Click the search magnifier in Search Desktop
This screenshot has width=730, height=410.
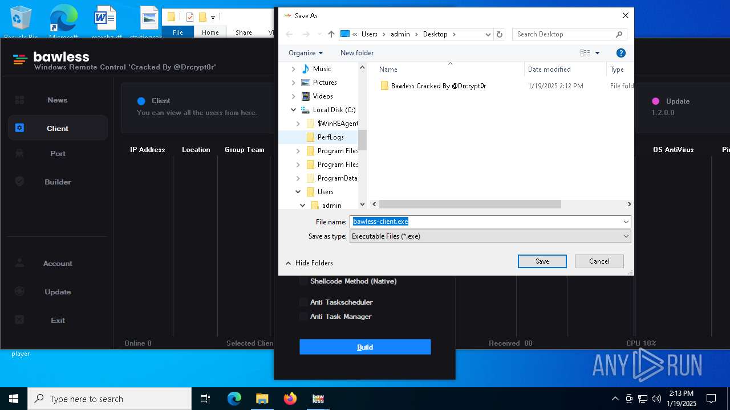[619, 34]
